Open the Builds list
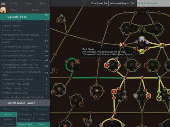This screenshot has height=127, width=170. (35, 10)
